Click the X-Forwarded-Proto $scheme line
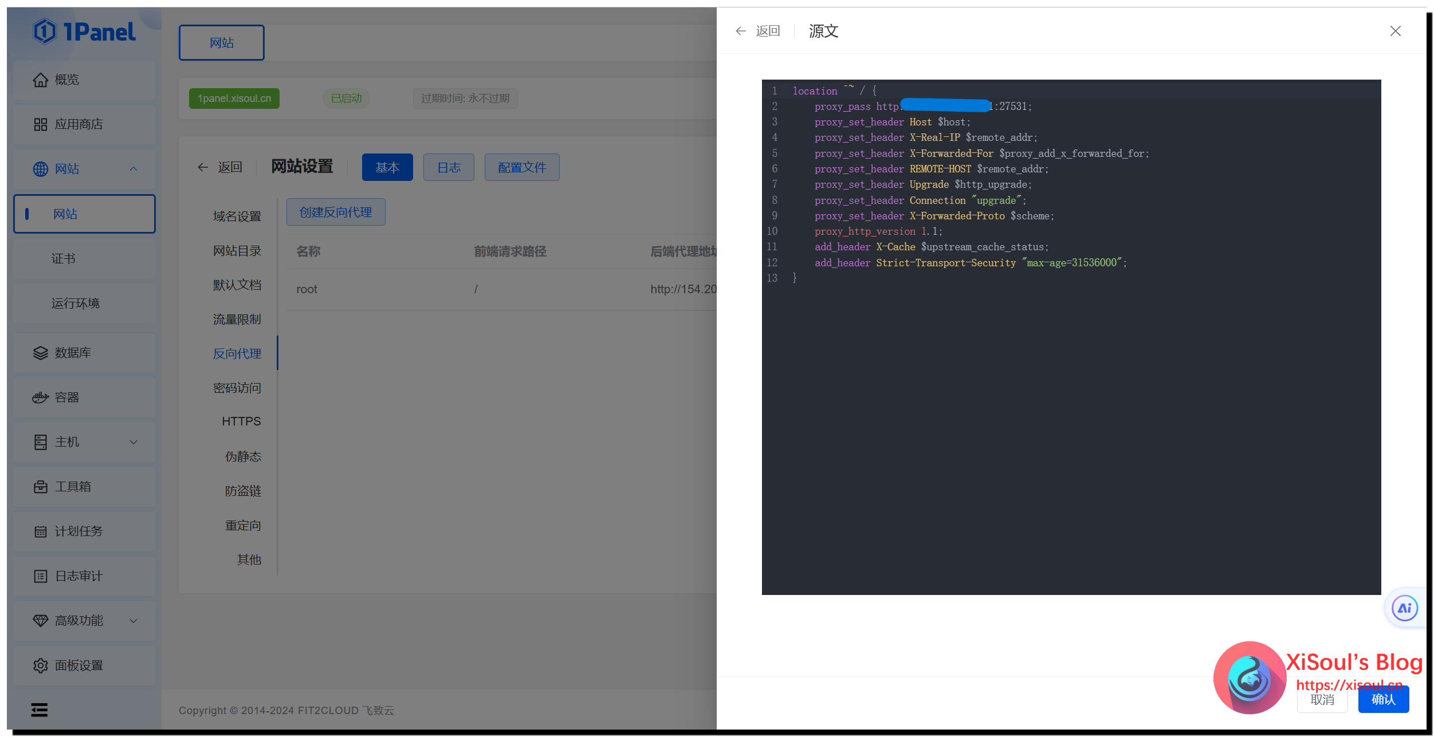The width and height of the screenshot is (1434, 737). 934,216
